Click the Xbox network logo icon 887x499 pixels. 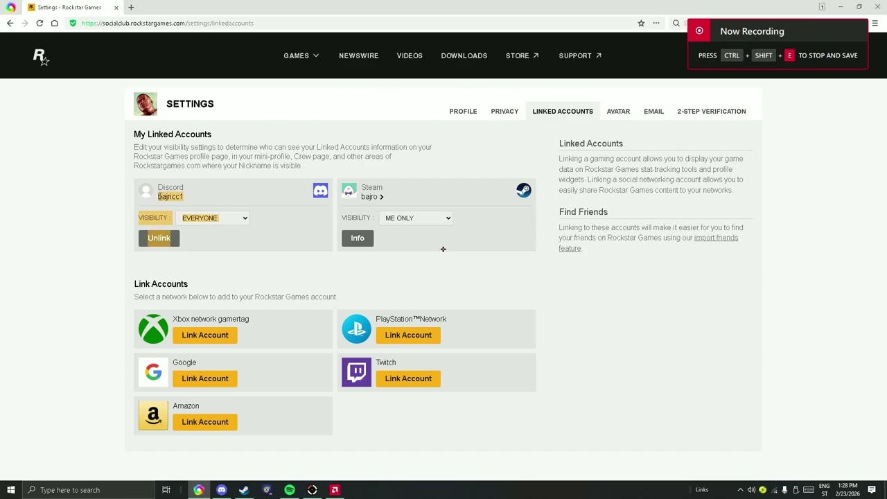click(x=153, y=329)
